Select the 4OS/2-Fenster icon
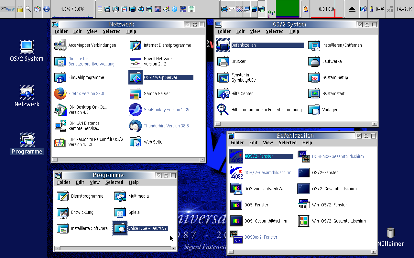The width and height of the screenshot is (414, 258). coord(236,156)
